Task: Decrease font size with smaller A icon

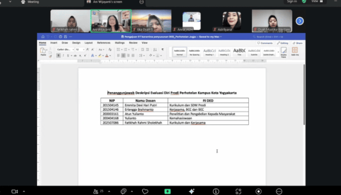Action: pos(92,49)
